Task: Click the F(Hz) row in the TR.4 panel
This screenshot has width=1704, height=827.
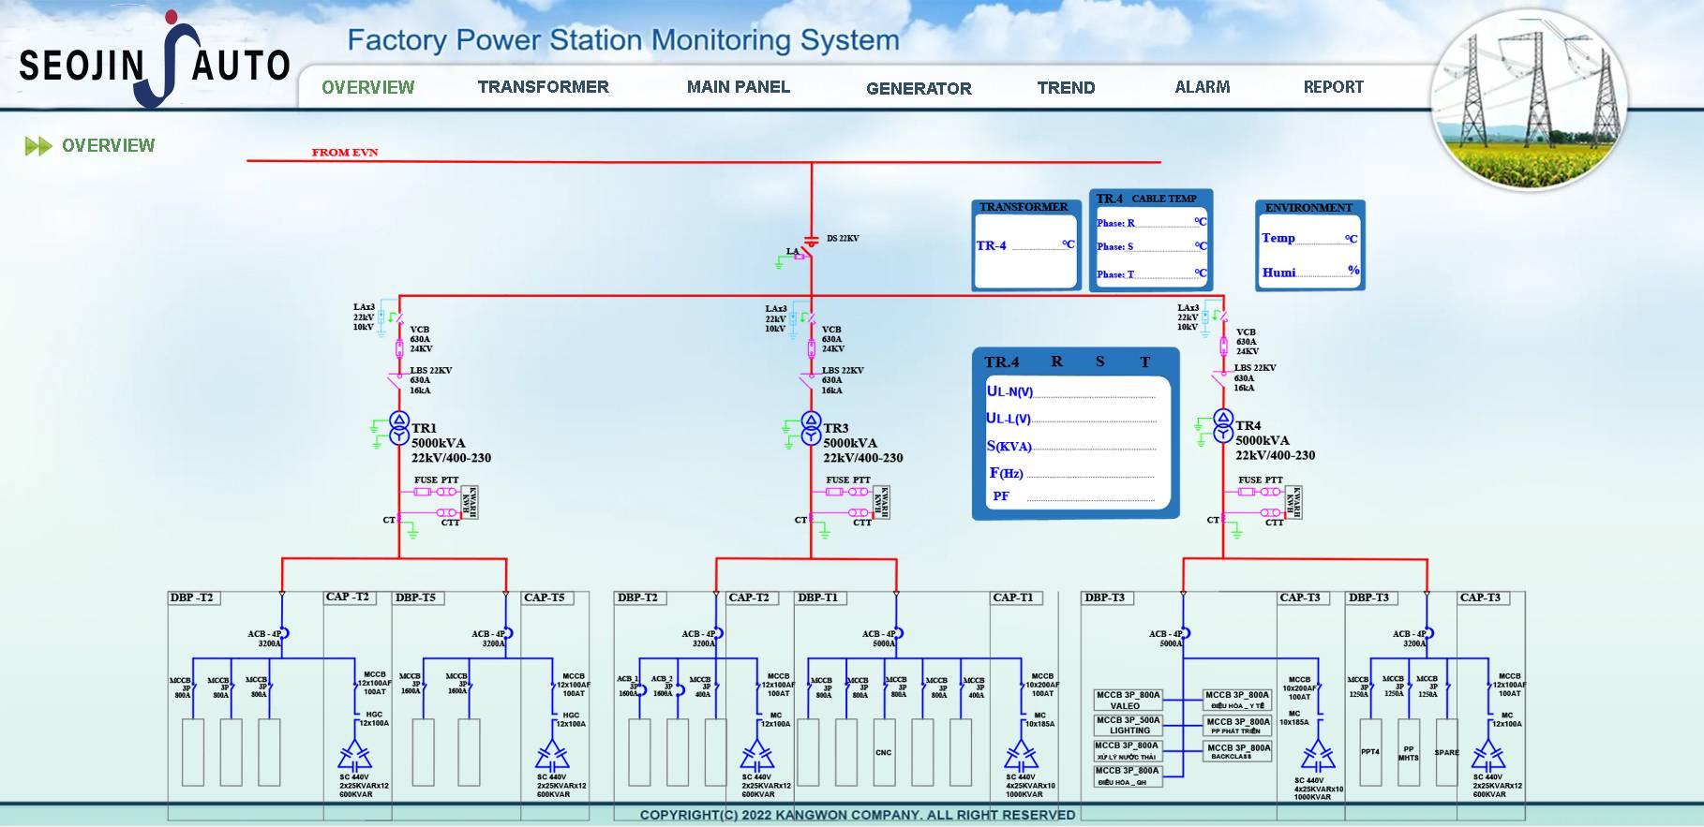Action: pos(1071,473)
